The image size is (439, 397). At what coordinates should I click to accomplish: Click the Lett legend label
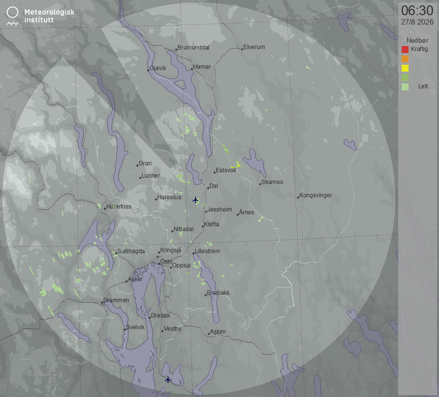click(423, 86)
